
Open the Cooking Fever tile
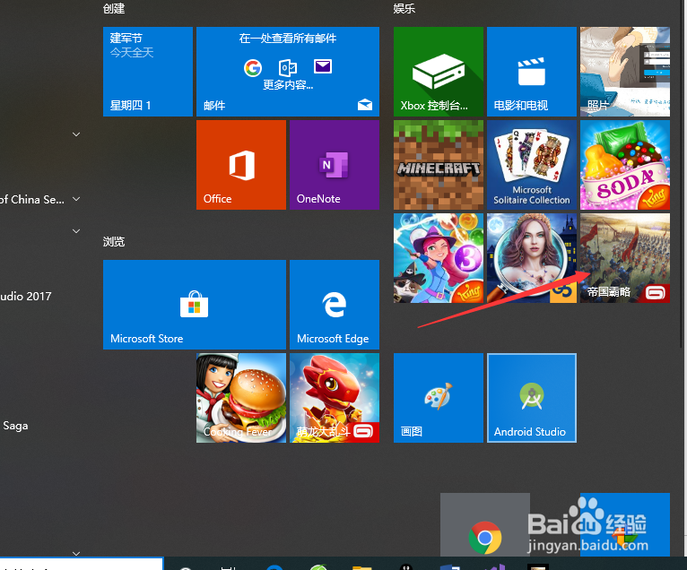[241, 398]
